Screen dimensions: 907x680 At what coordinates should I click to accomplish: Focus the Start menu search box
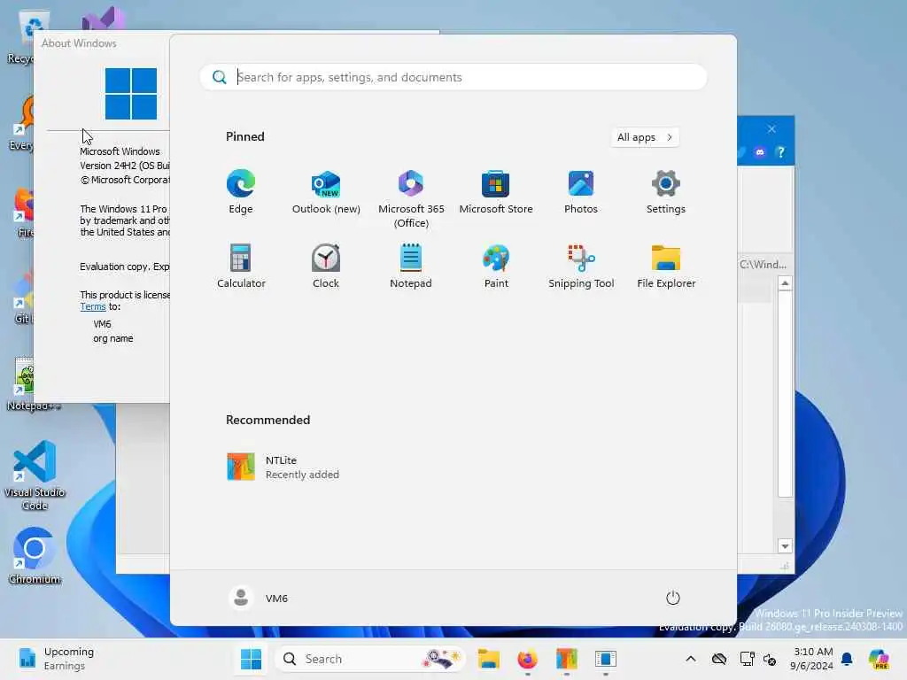point(453,77)
